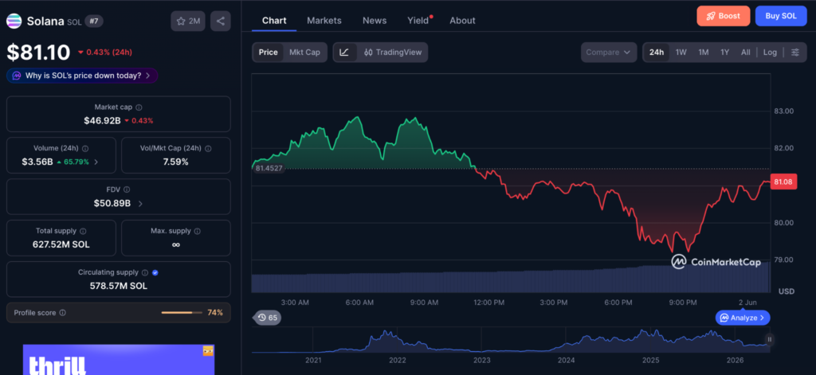Image resolution: width=816 pixels, height=375 pixels.
Task: Select the 1M time range
Action: pyautogui.click(x=704, y=52)
